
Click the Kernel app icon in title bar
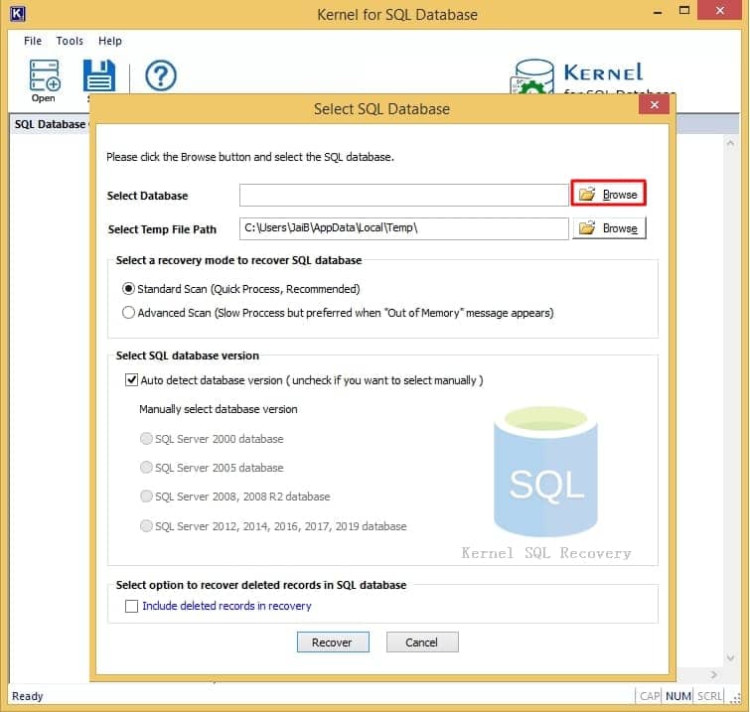[17, 14]
